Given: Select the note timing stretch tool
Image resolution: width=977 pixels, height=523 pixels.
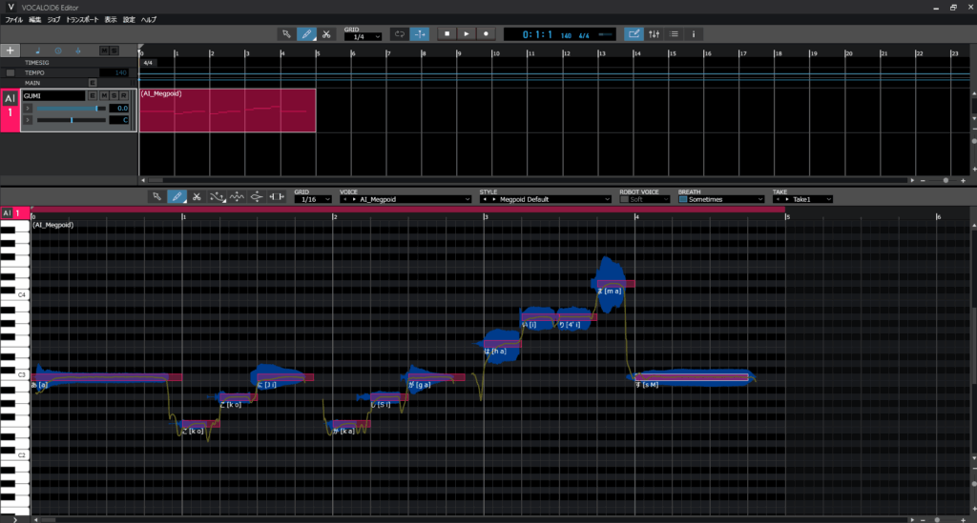Looking at the screenshot, I should click(x=277, y=196).
